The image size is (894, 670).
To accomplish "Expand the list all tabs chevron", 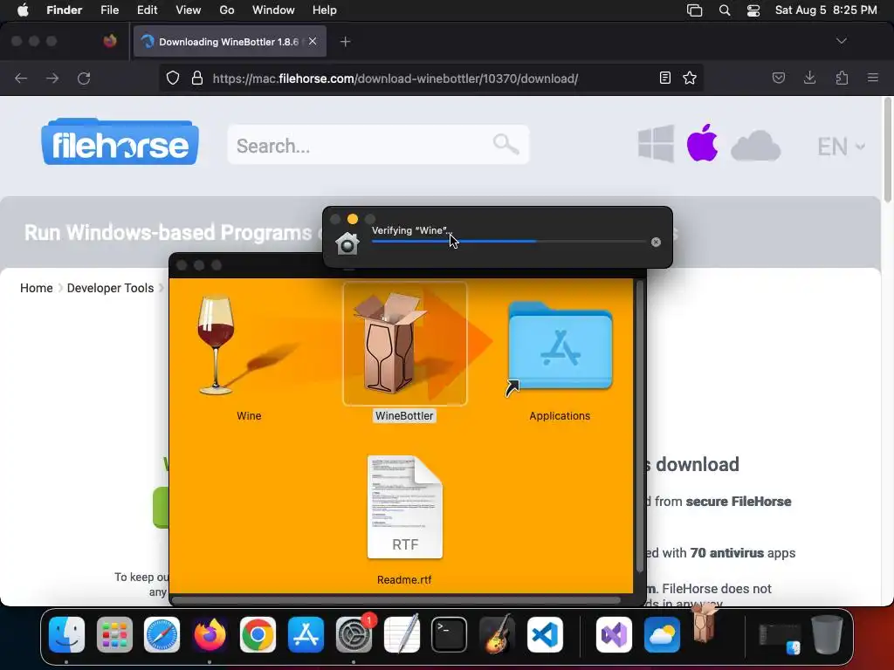I will click(841, 41).
